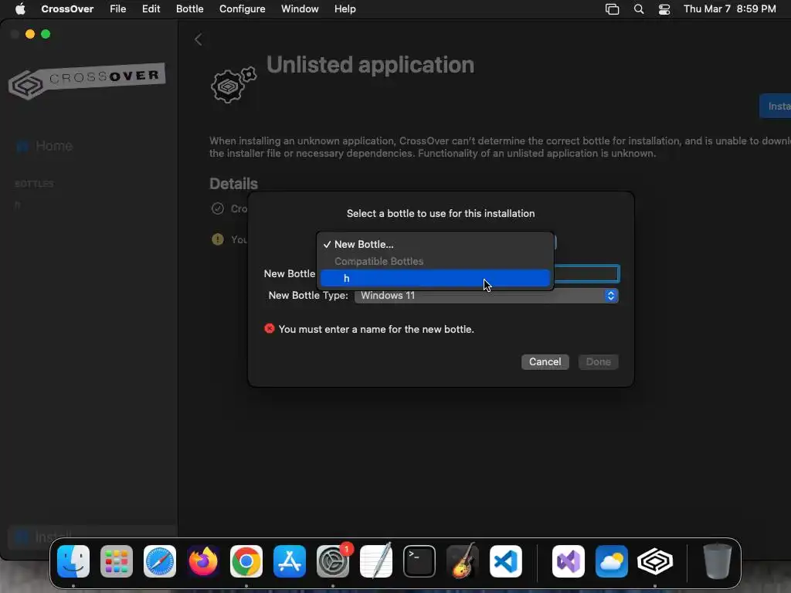
Task: Open the Weather app from the dock
Action: (612, 561)
